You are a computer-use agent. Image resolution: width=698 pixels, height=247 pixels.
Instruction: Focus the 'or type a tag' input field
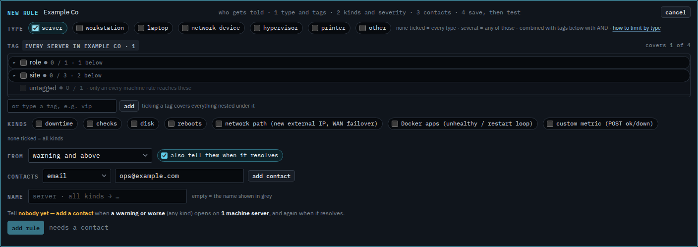click(62, 106)
